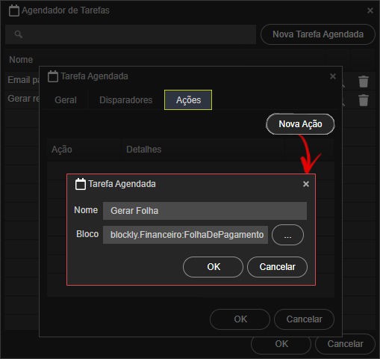The width and height of the screenshot is (380, 359).
Task: Switch to the Disparadores tab
Action: (126, 100)
